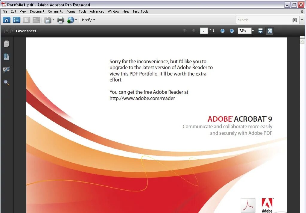306x213 pixels.
Task: Click the globe share icon
Action: click(x=70, y=20)
